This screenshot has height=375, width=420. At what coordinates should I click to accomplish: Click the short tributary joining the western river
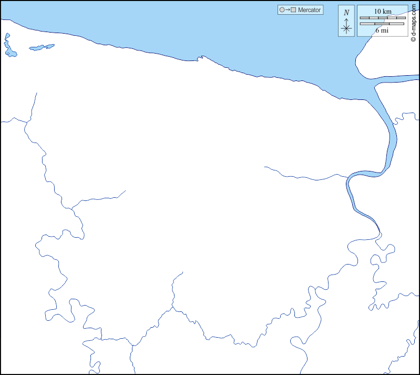[x=100, y=199]
